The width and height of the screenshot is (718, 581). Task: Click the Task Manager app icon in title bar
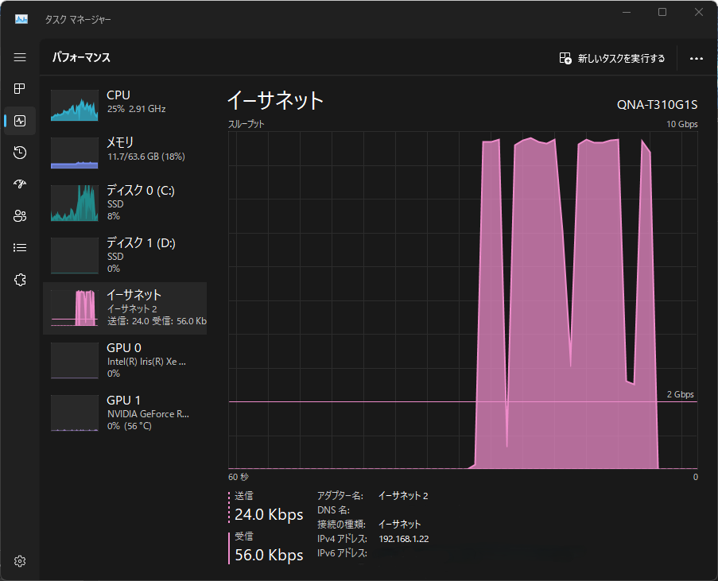pyautogui.click(x=21, y=19)
